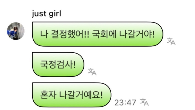Click the word '국회에' in the first message

104,34
